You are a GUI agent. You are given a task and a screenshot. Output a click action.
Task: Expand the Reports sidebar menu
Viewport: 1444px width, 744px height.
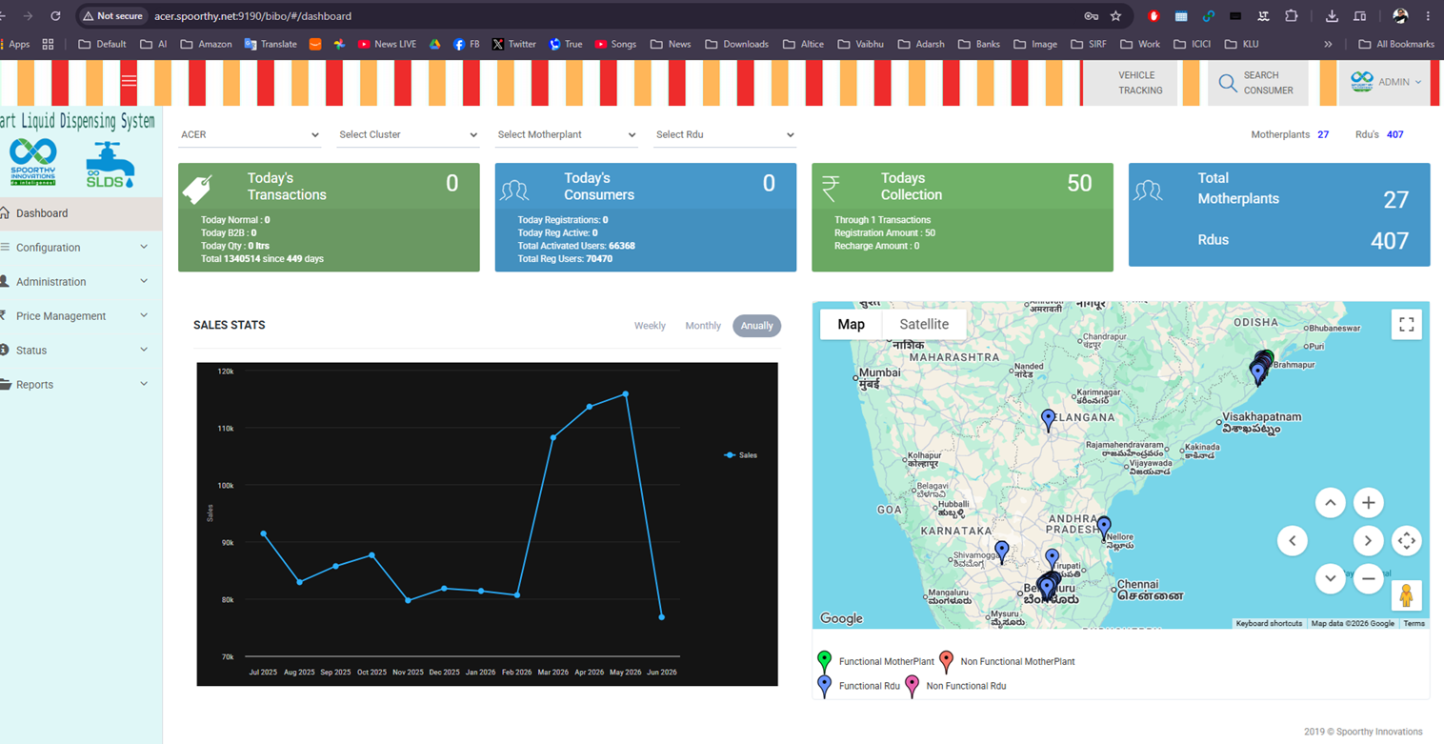pos(81,385)
